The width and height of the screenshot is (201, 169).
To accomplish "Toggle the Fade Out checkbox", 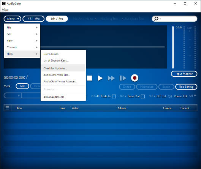I will click(x=143, y=96).
